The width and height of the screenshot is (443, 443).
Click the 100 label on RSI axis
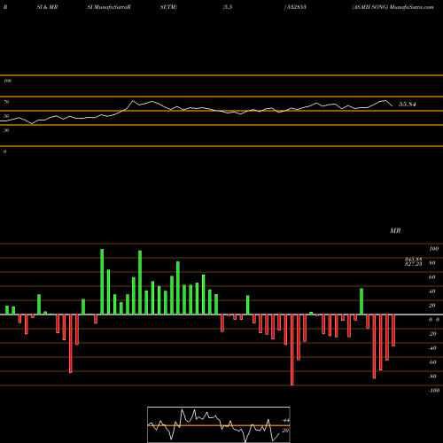[7, 81]
